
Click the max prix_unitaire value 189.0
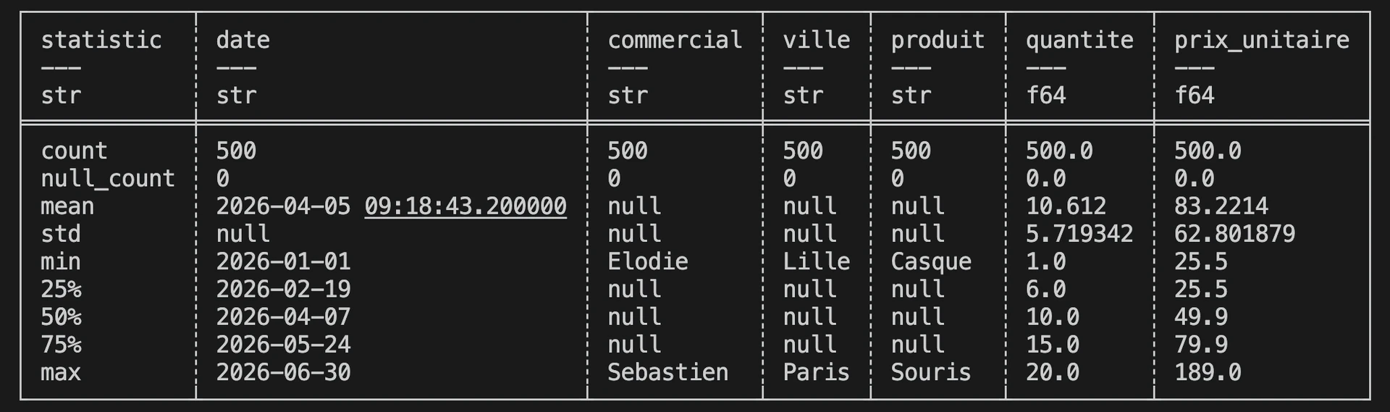(1208, 372)
